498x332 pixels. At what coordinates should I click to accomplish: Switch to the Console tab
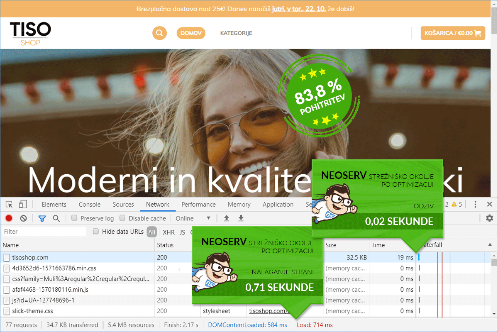[90, 204]
